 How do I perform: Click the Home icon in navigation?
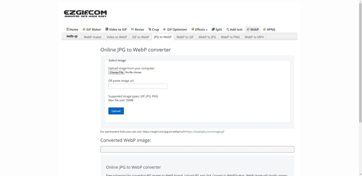68,29
